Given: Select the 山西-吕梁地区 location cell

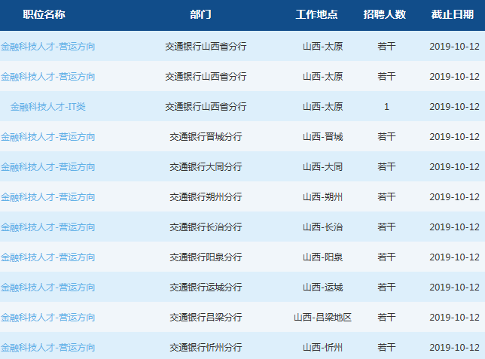Looking at the screenshot, I should coord(322,318).
